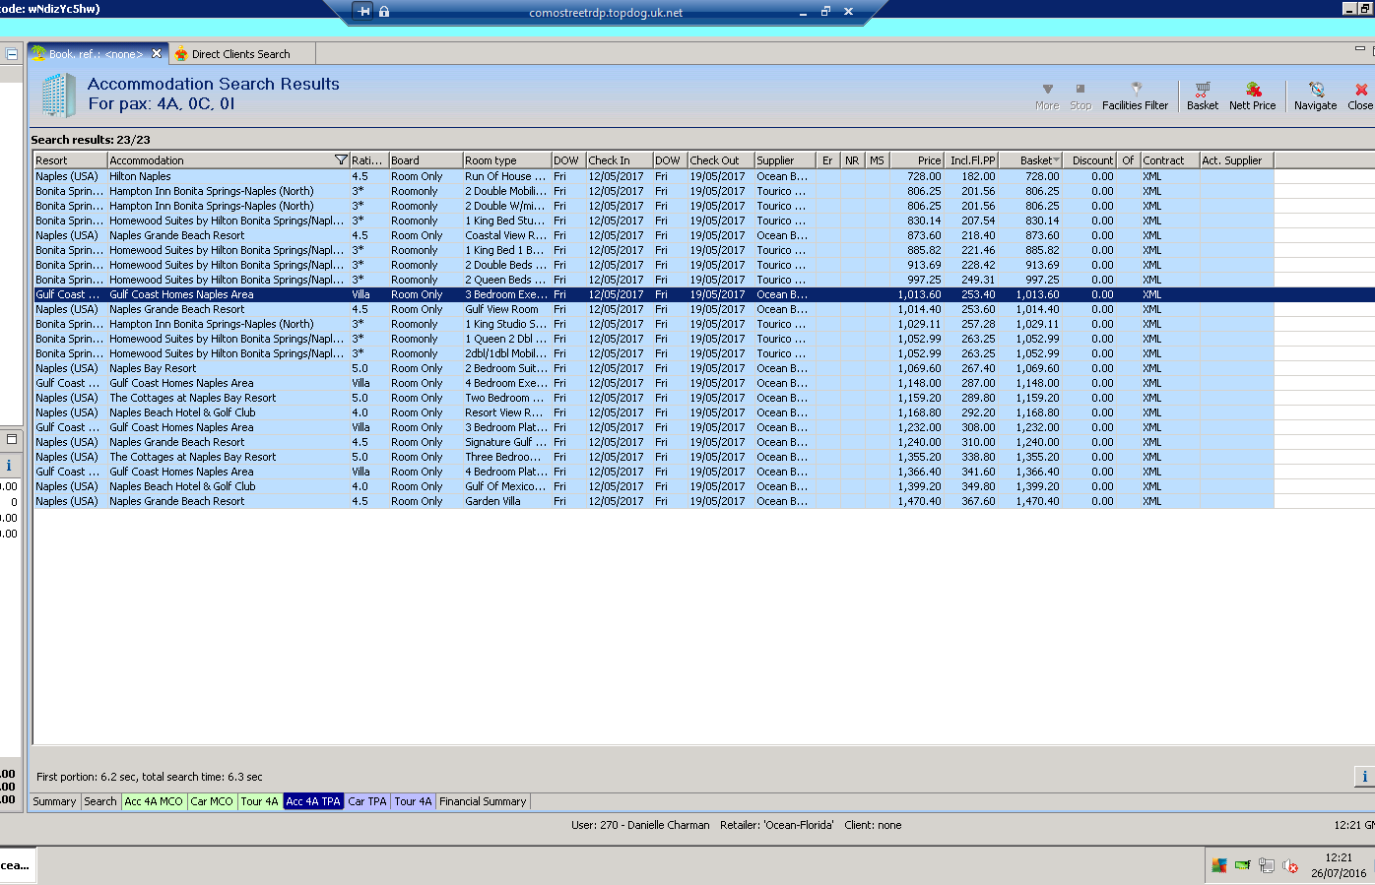Click the 1,013.60 price in highlighted row
The image size is (1375, 885).
point(919,295)
